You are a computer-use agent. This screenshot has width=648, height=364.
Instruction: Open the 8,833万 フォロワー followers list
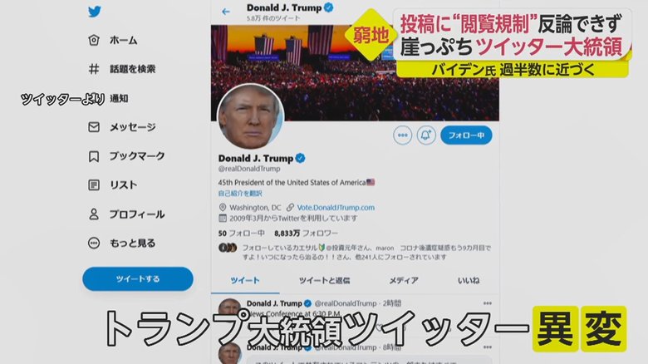pyautogui.click(x=306, y=234)
